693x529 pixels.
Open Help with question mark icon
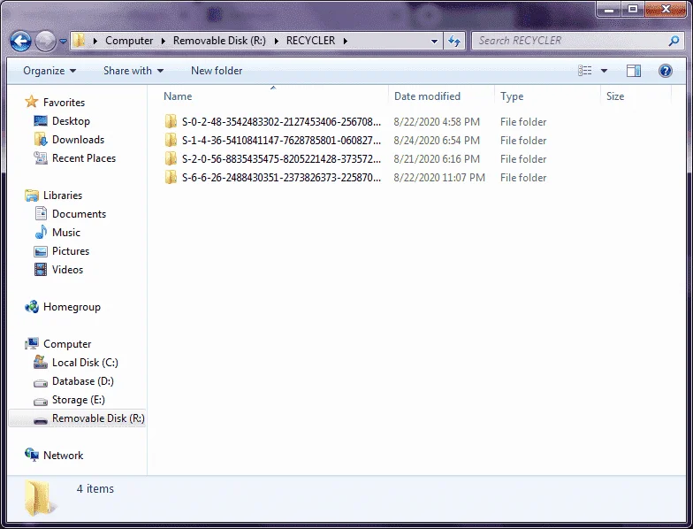coord(665,71)
